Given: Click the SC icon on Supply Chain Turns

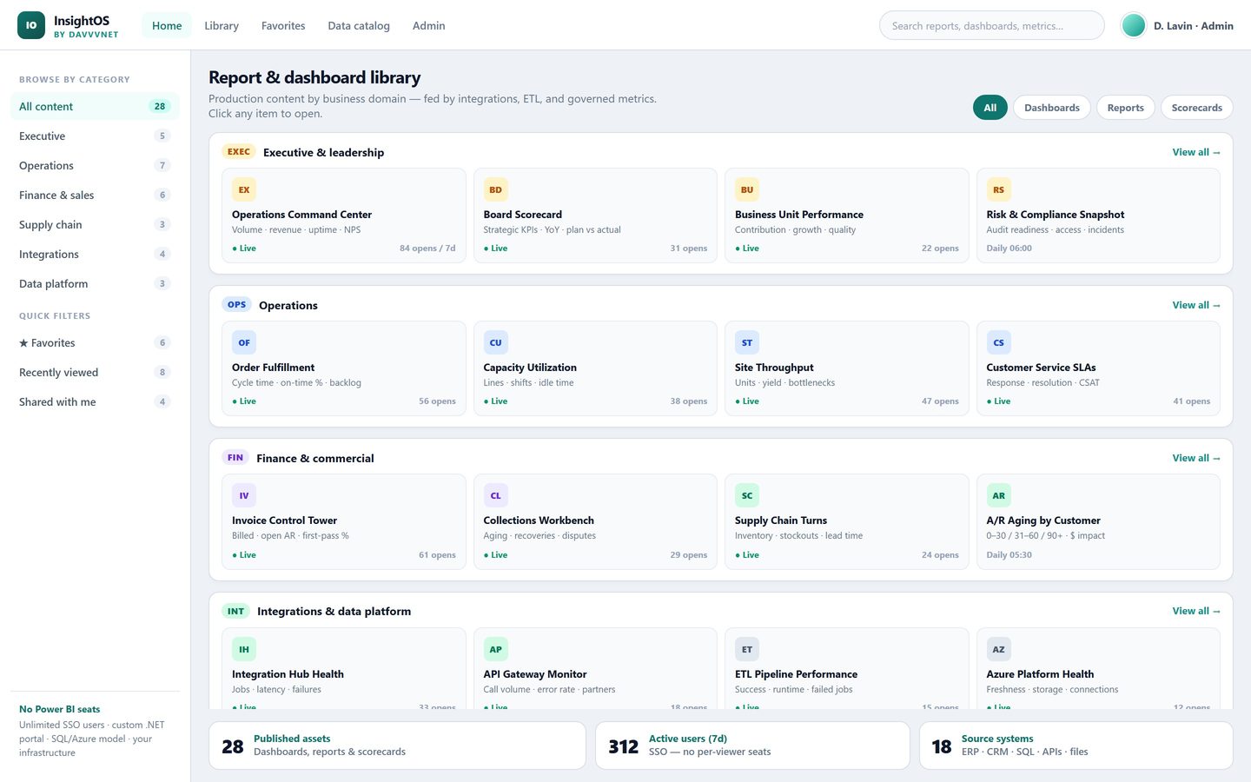Looking at the screenshot, I should tap(747, 495).
